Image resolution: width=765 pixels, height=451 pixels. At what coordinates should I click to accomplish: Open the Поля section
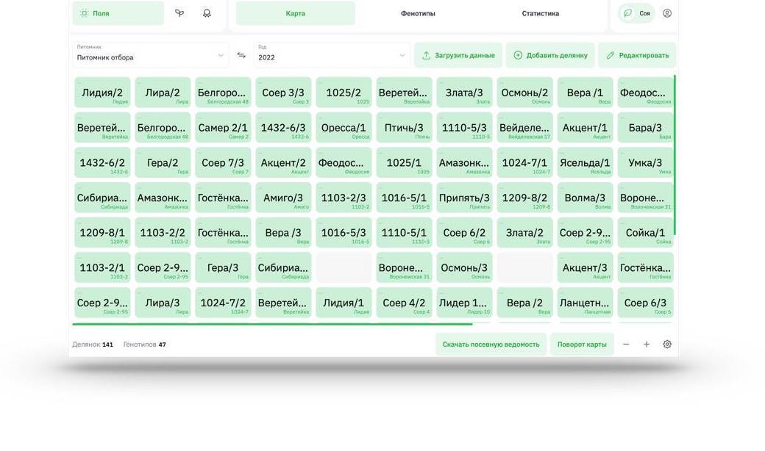coord(118,13)
